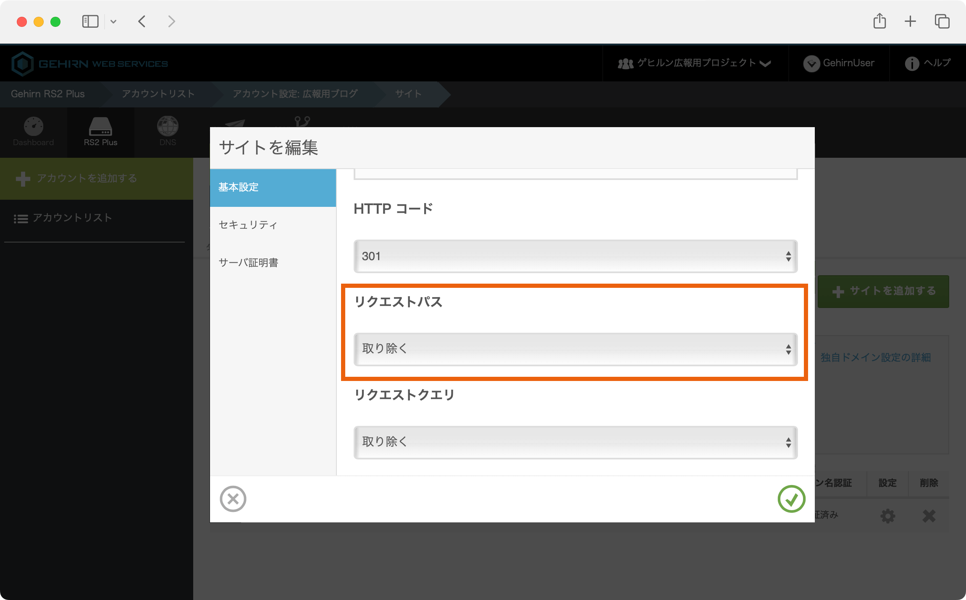Expand the ゲヒルン広報用プロジェクト project selector
Screen dimensions: 966x600
pyautogui.click(x=695, y=63)
